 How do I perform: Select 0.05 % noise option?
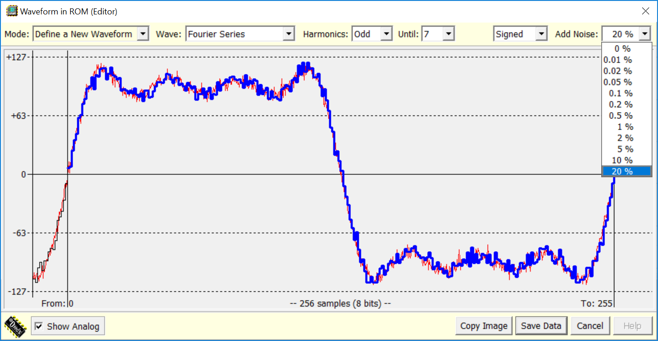[626, 82]
